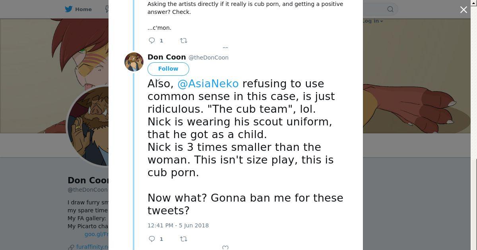
Task: Click the search magnifier icon
Action: point(390,9)
